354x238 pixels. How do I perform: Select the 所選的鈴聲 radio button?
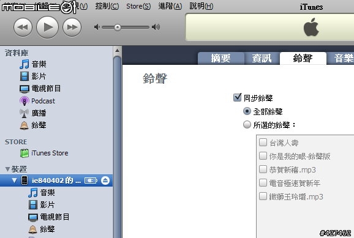point(247,125)
